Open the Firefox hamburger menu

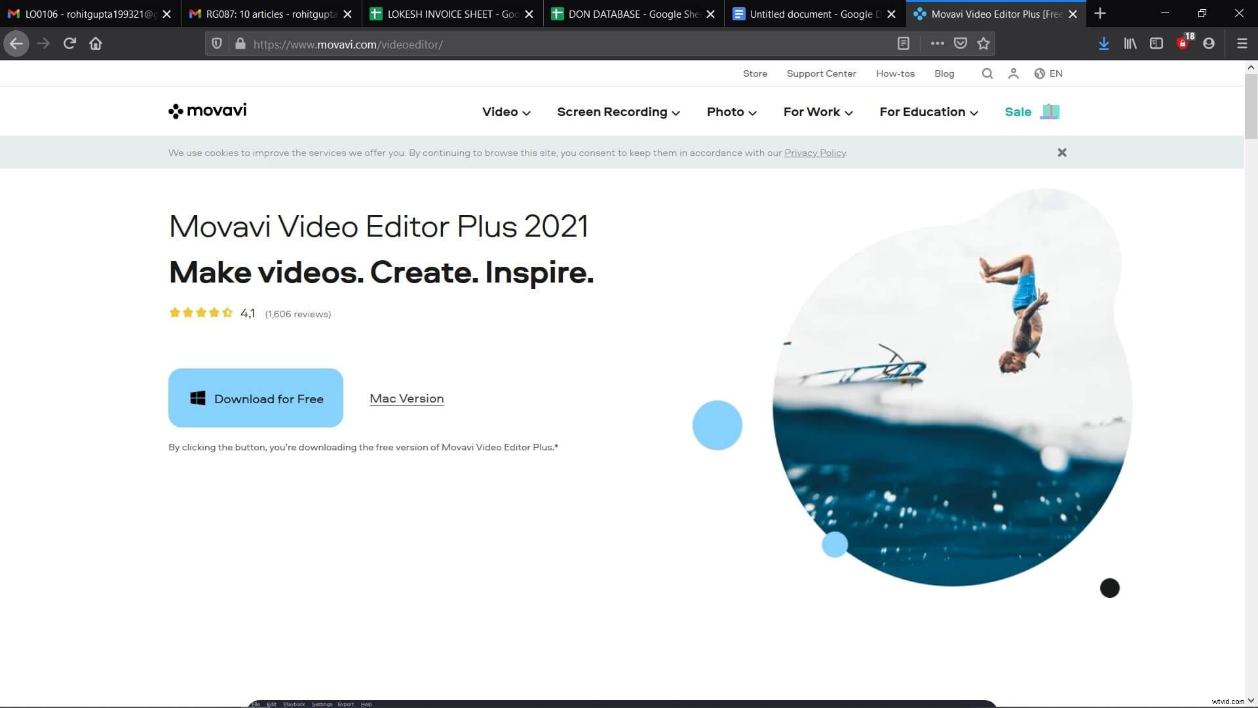pyautogui.click(x=1242, y=43)
